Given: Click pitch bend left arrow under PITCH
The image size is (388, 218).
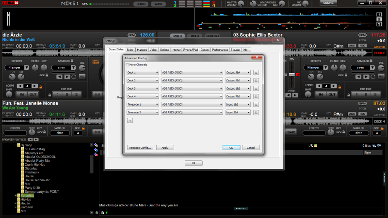Looking at the screenshot, I should tap(289, 95).
